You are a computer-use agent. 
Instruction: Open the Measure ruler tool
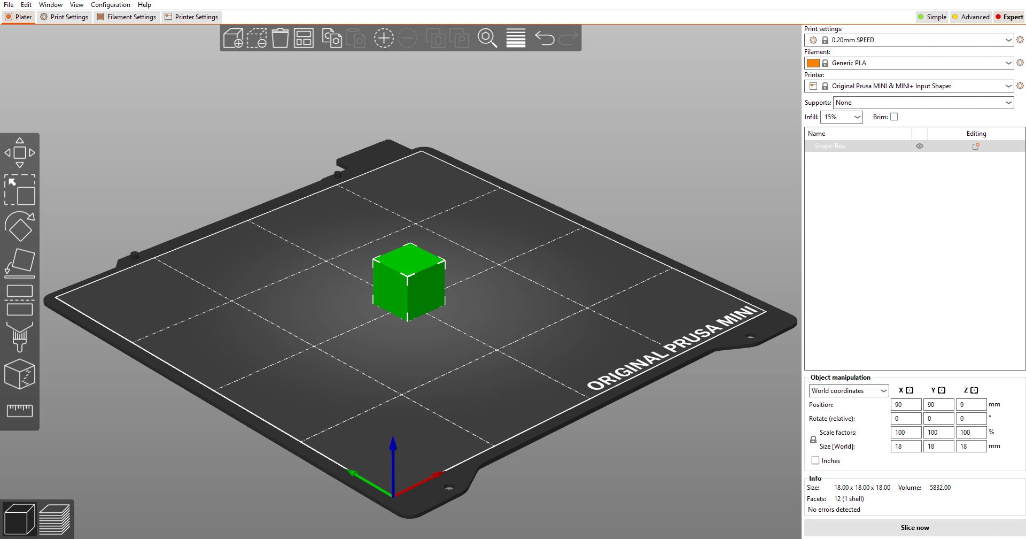click(x=20, y=410)
